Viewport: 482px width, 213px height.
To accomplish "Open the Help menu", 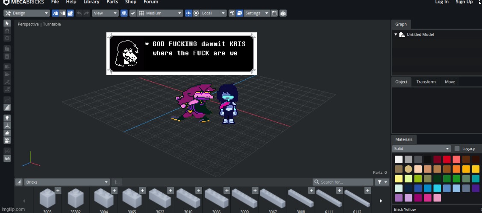I will (x=71, y=2).
